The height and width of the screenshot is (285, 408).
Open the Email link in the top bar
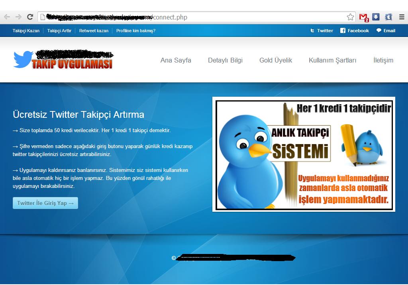pos(389,31)
